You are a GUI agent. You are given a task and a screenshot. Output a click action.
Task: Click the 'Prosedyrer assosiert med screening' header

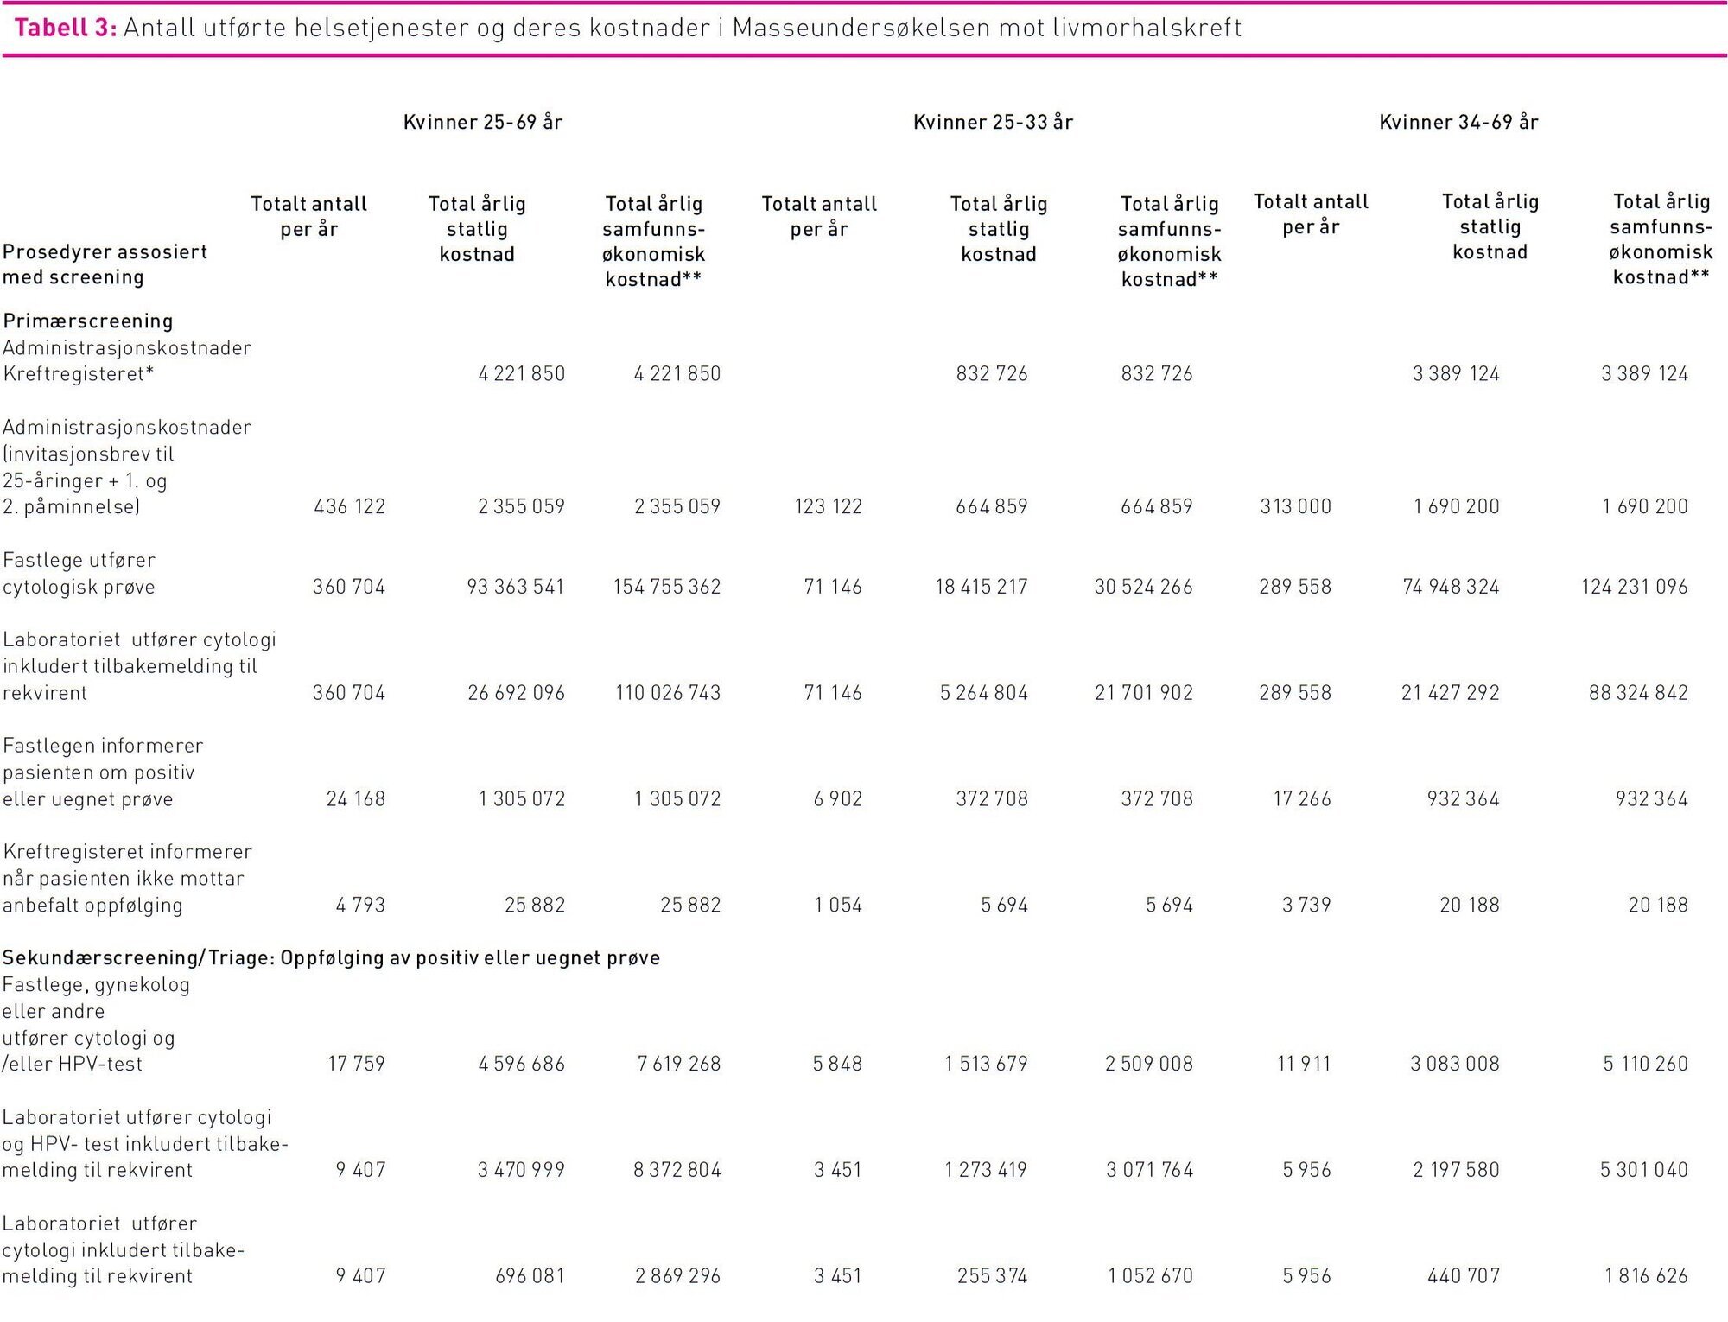(105, 264)
